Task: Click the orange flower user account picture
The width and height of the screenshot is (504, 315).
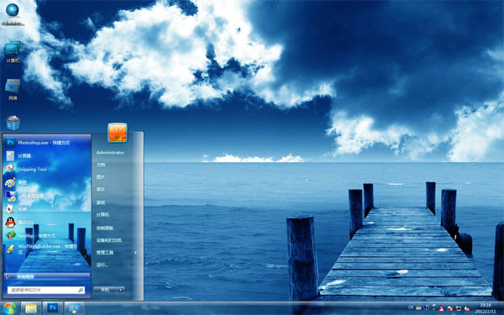Action: tap(118, 133)
